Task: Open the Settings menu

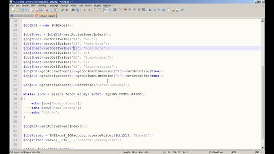Action: click(64, 6)
